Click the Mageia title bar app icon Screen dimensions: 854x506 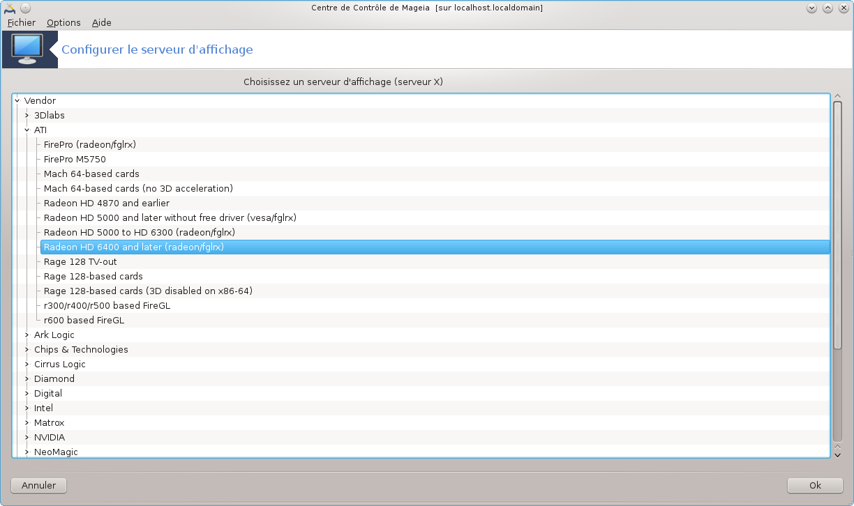tap(10, 8)
